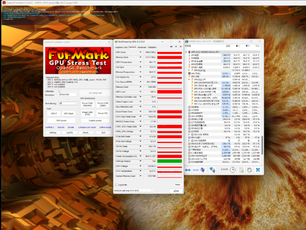The width and height of the screenshot is (306, 230).
Task: Open GPU-Z Hot Spot dropdown arrow
Action: point(140,67)
